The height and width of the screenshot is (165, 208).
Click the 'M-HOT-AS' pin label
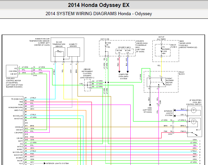pos(18,119)
